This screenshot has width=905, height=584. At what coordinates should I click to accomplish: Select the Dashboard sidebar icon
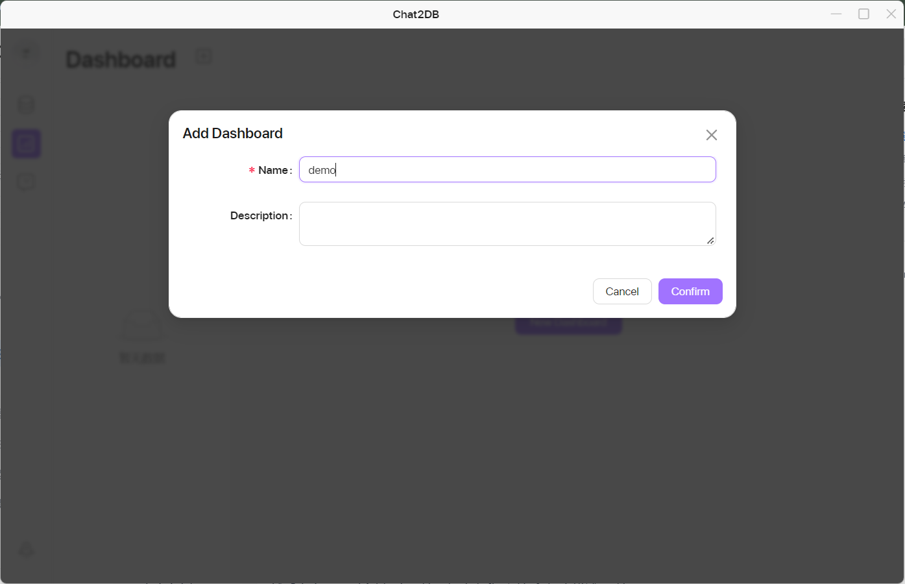[x=26, y=143]
